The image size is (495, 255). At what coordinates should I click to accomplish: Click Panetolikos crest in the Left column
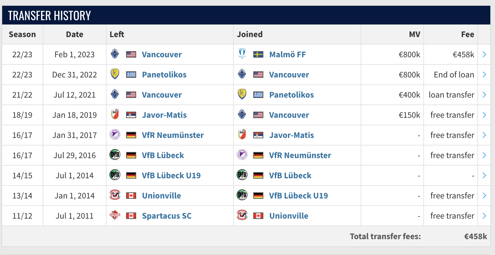coord(115,75)
